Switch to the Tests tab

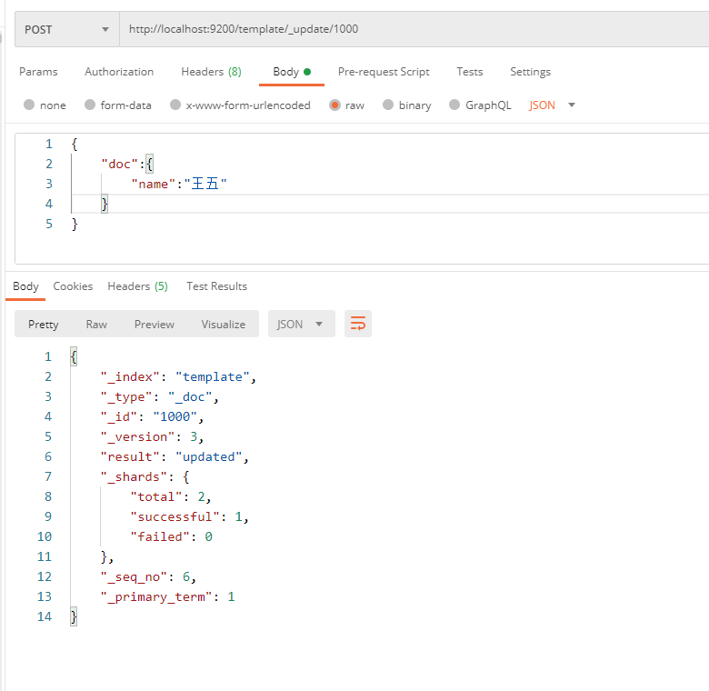coord(469,72)
